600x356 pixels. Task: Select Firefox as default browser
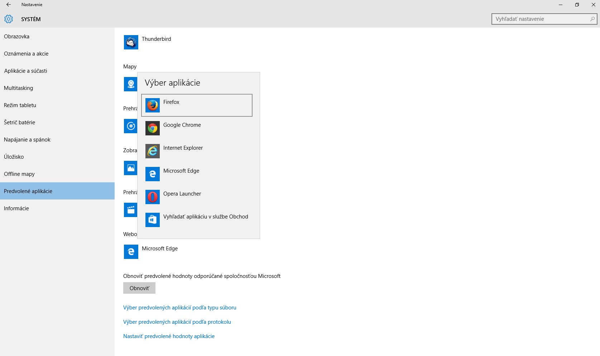(x=197, y=105)
